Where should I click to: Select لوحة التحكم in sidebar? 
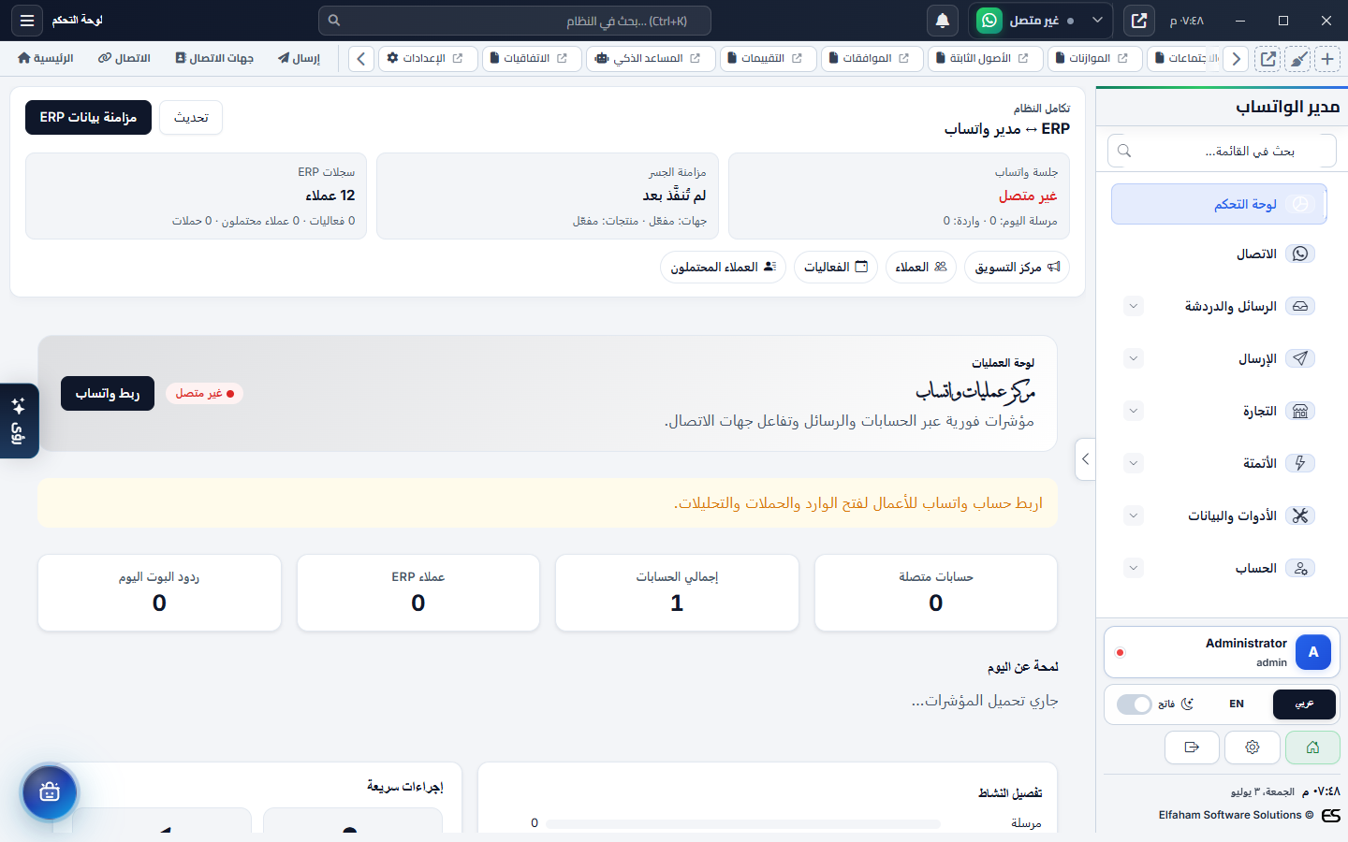(1219, 204)
